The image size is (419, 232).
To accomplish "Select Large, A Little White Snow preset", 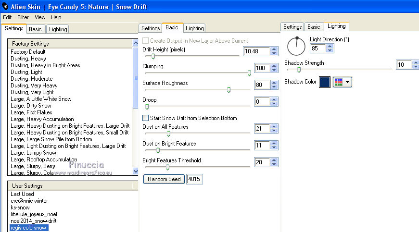I will (x=41, y=99).
